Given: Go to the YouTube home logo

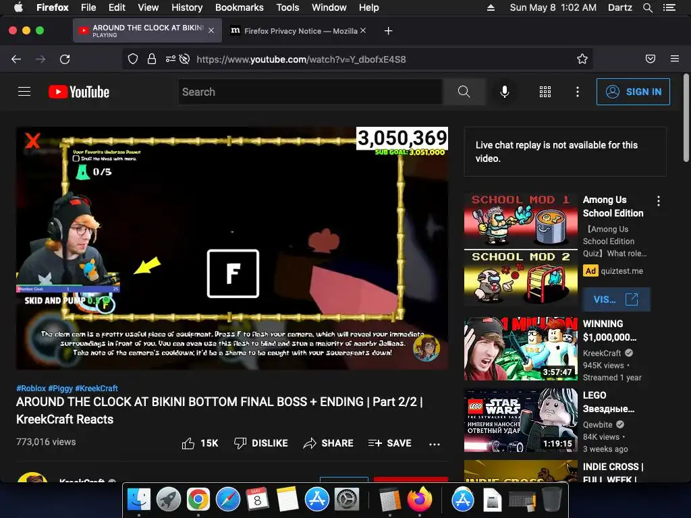Looking at the screenshot, I should coord(79,92).
